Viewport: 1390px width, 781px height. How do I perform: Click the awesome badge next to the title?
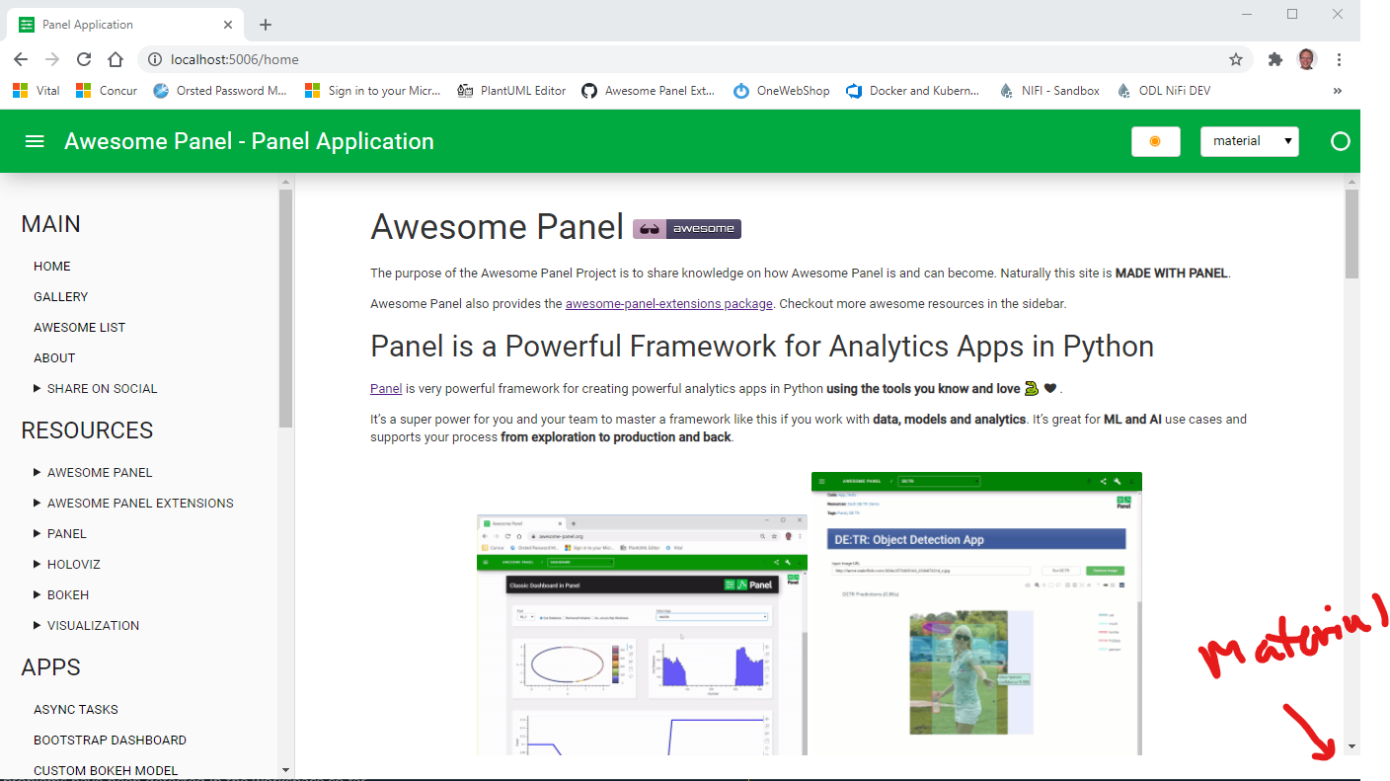(x=687, y=228)
